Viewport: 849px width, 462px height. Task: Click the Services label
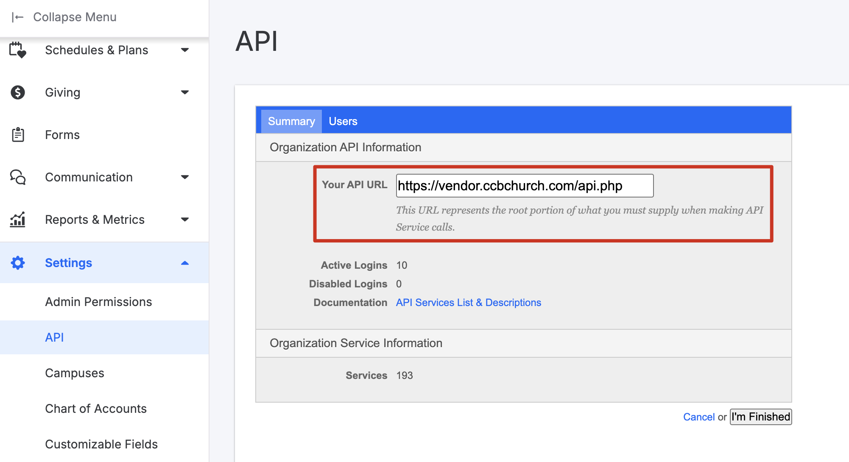366,376
